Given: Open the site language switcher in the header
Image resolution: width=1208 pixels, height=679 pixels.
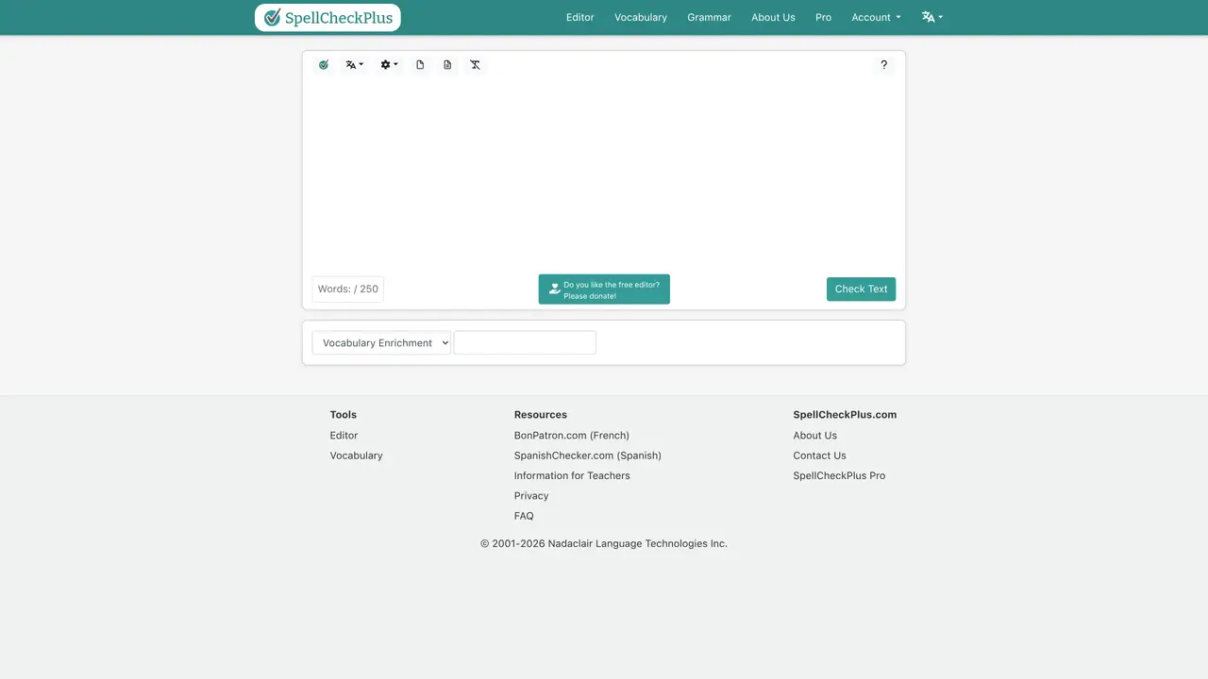Looking at the screenshot, I should click(932, 17).
